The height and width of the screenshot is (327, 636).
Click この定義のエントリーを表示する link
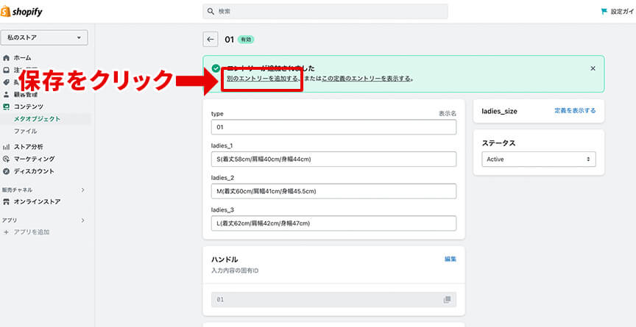[367, 79]
